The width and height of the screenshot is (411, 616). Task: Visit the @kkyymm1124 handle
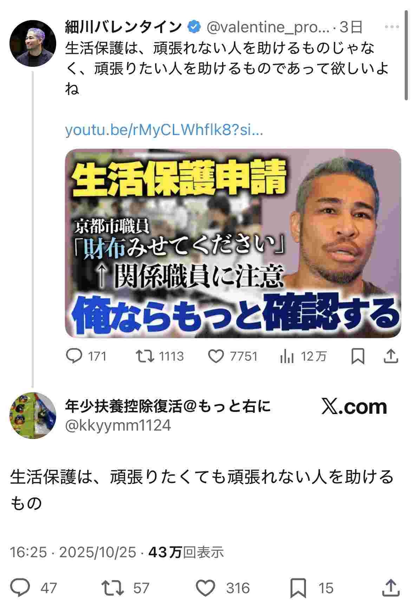(x=118, y=425)
